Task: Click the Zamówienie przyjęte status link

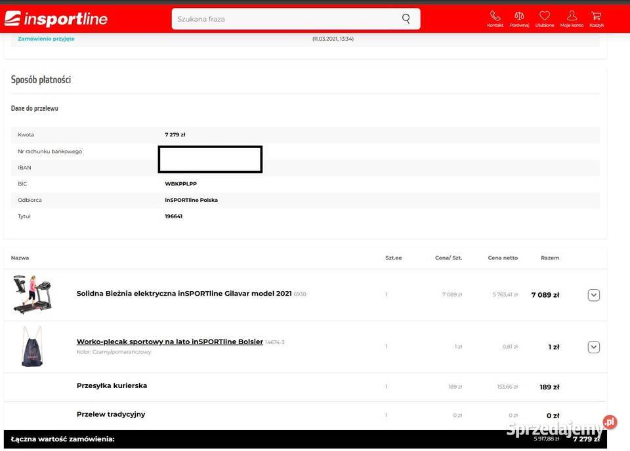Action: point(46,39)
